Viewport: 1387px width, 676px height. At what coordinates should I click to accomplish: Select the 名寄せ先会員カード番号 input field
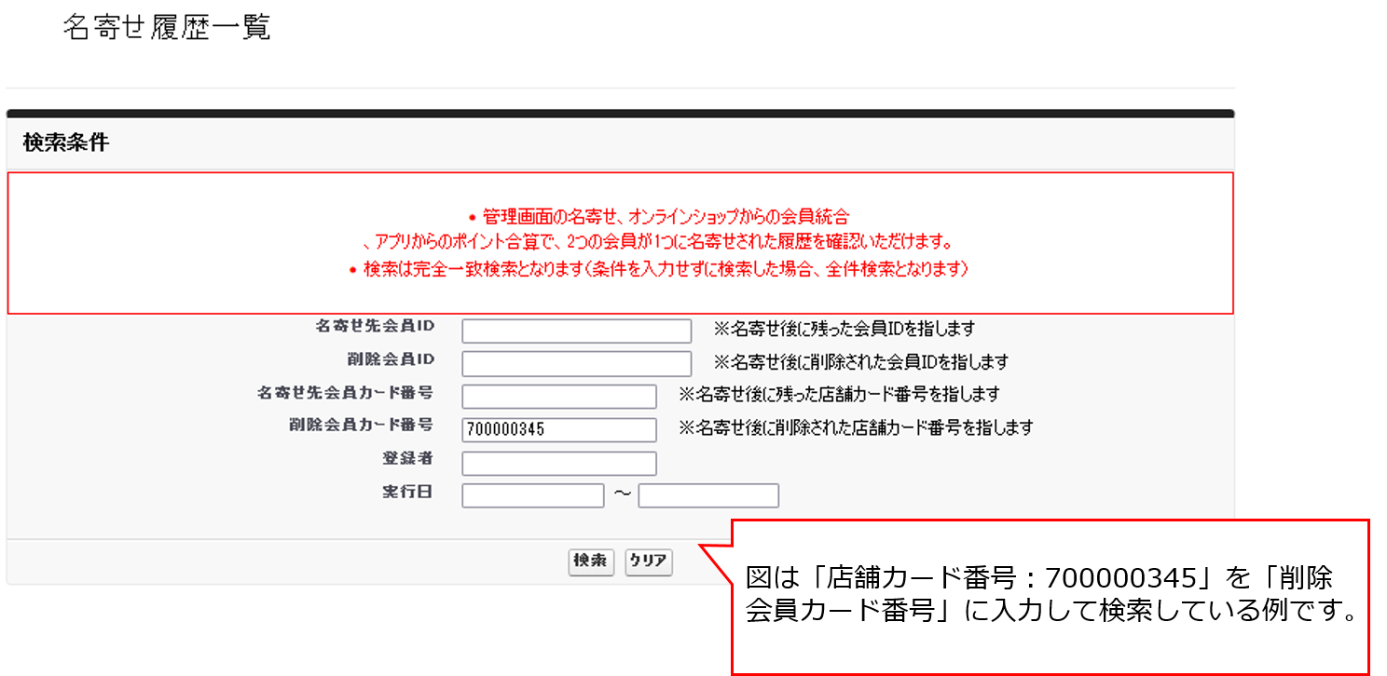tap(559, 397)
